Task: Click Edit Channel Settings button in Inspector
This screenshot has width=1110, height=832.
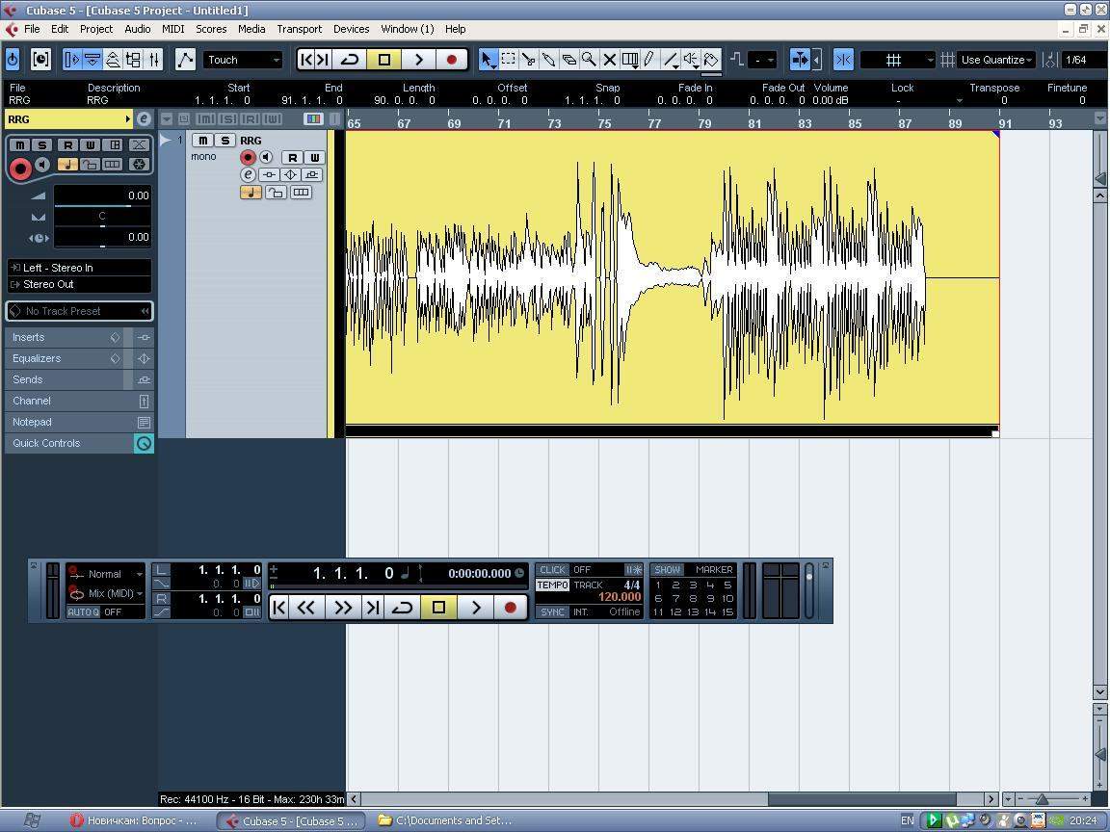Action: pos(144,119)
